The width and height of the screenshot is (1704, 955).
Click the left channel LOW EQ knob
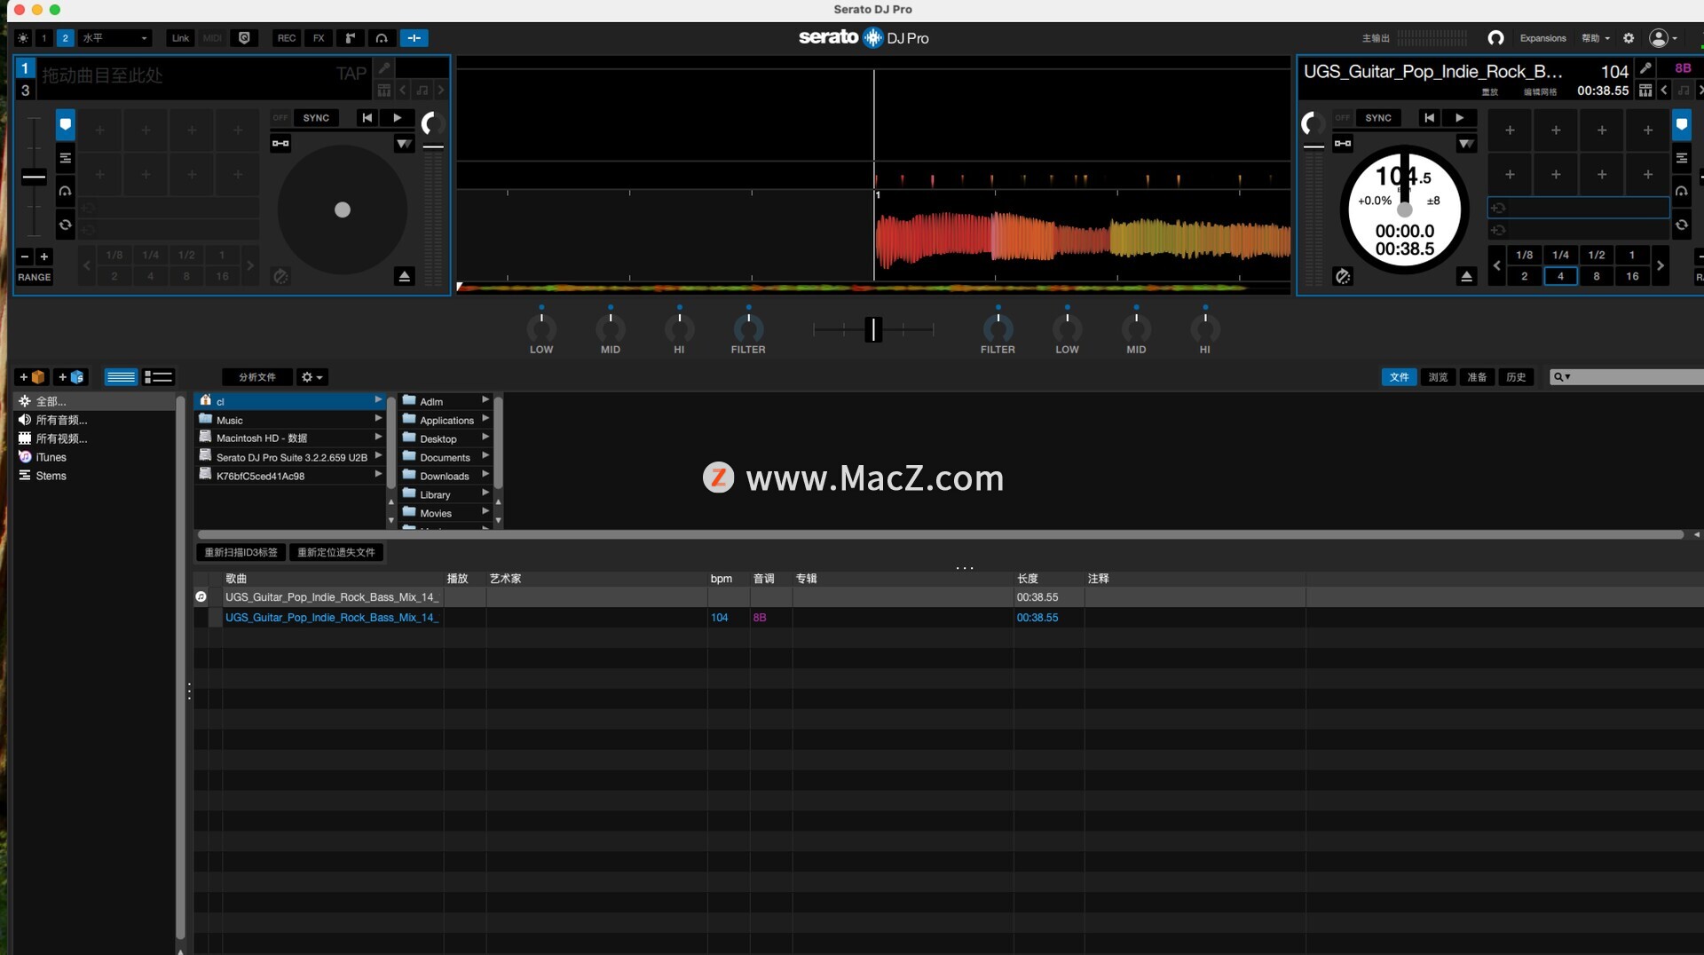pyautogui.click(x=541, y=328)
